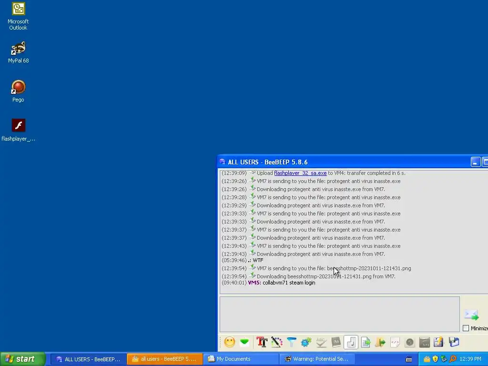Click the dark terminal-style window icon
The height and width of the screenshot is (366, 488).
coord(425,342)
